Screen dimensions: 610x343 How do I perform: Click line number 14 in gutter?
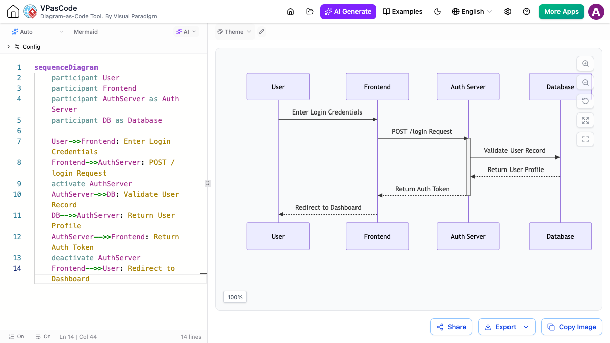(17, 268)
